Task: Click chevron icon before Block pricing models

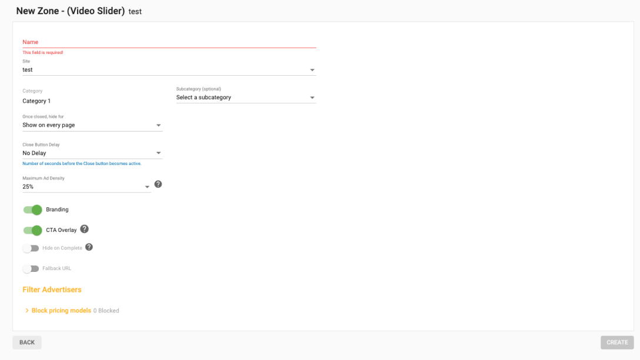Action: pyautogui.click(x=27, y=311)
